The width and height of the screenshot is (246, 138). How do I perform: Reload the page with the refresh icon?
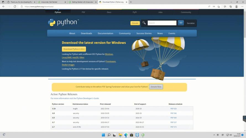(x=15, y=7)
